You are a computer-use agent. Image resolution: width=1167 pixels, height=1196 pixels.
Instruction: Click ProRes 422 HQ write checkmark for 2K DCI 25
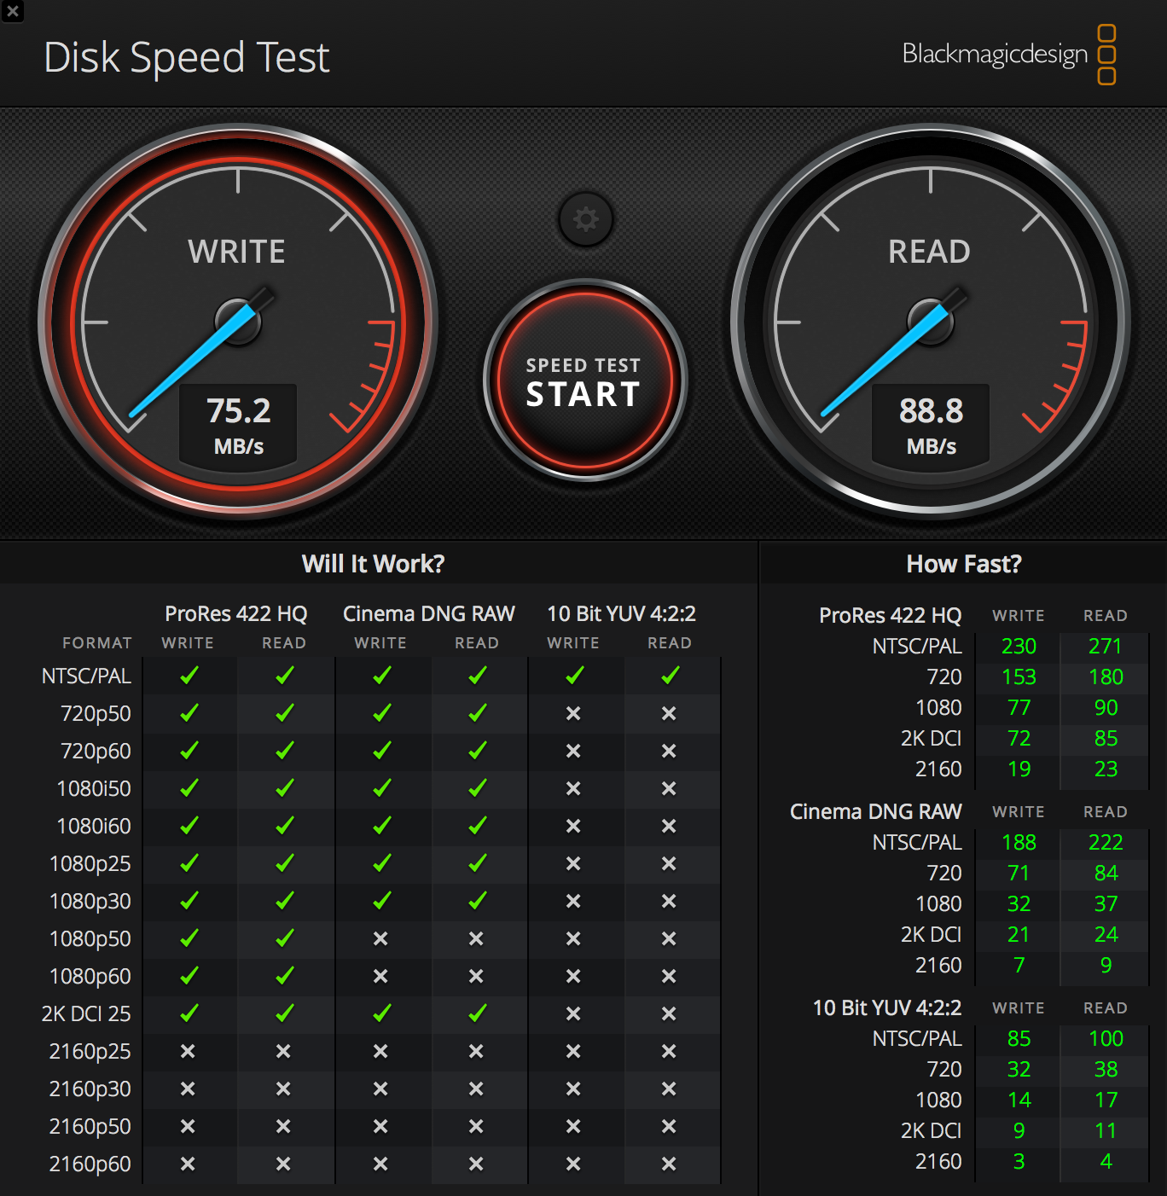coord(189,1013)
